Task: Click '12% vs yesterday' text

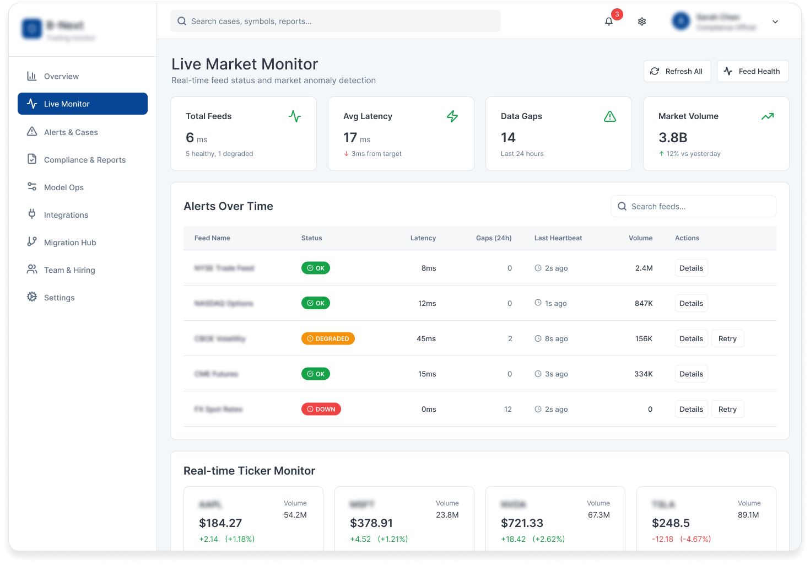Action: [693, 154]
